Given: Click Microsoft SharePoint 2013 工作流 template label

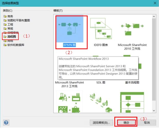Looking at the screenshot, I should coord(69,84).
